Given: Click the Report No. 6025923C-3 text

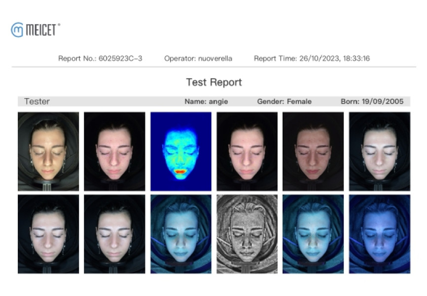Looking at the screenshot, I should (100, 58).
